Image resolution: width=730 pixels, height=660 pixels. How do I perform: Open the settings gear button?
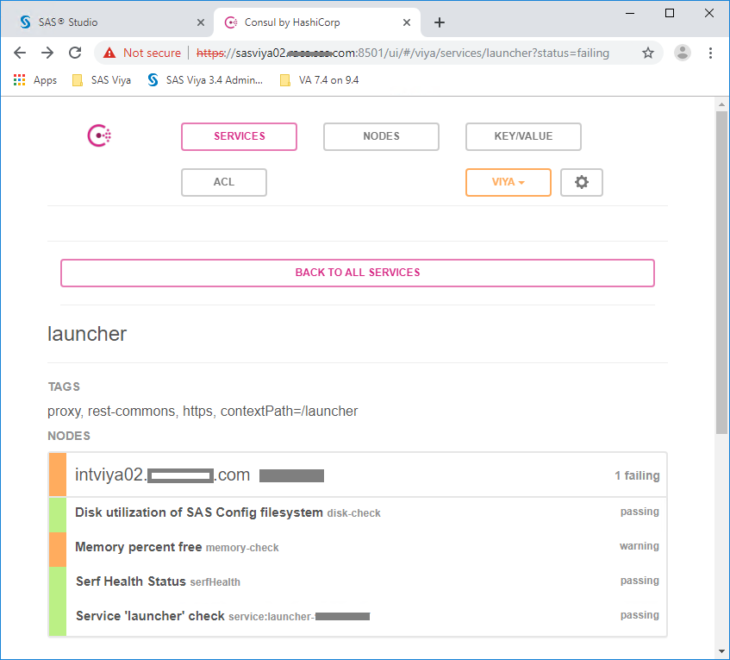[x=582, y=182]
